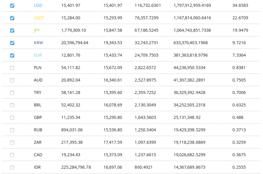Viewport: 263px width, 174px height.
Task: Click the teal EUR currency label
Action: tap(38, 55)
